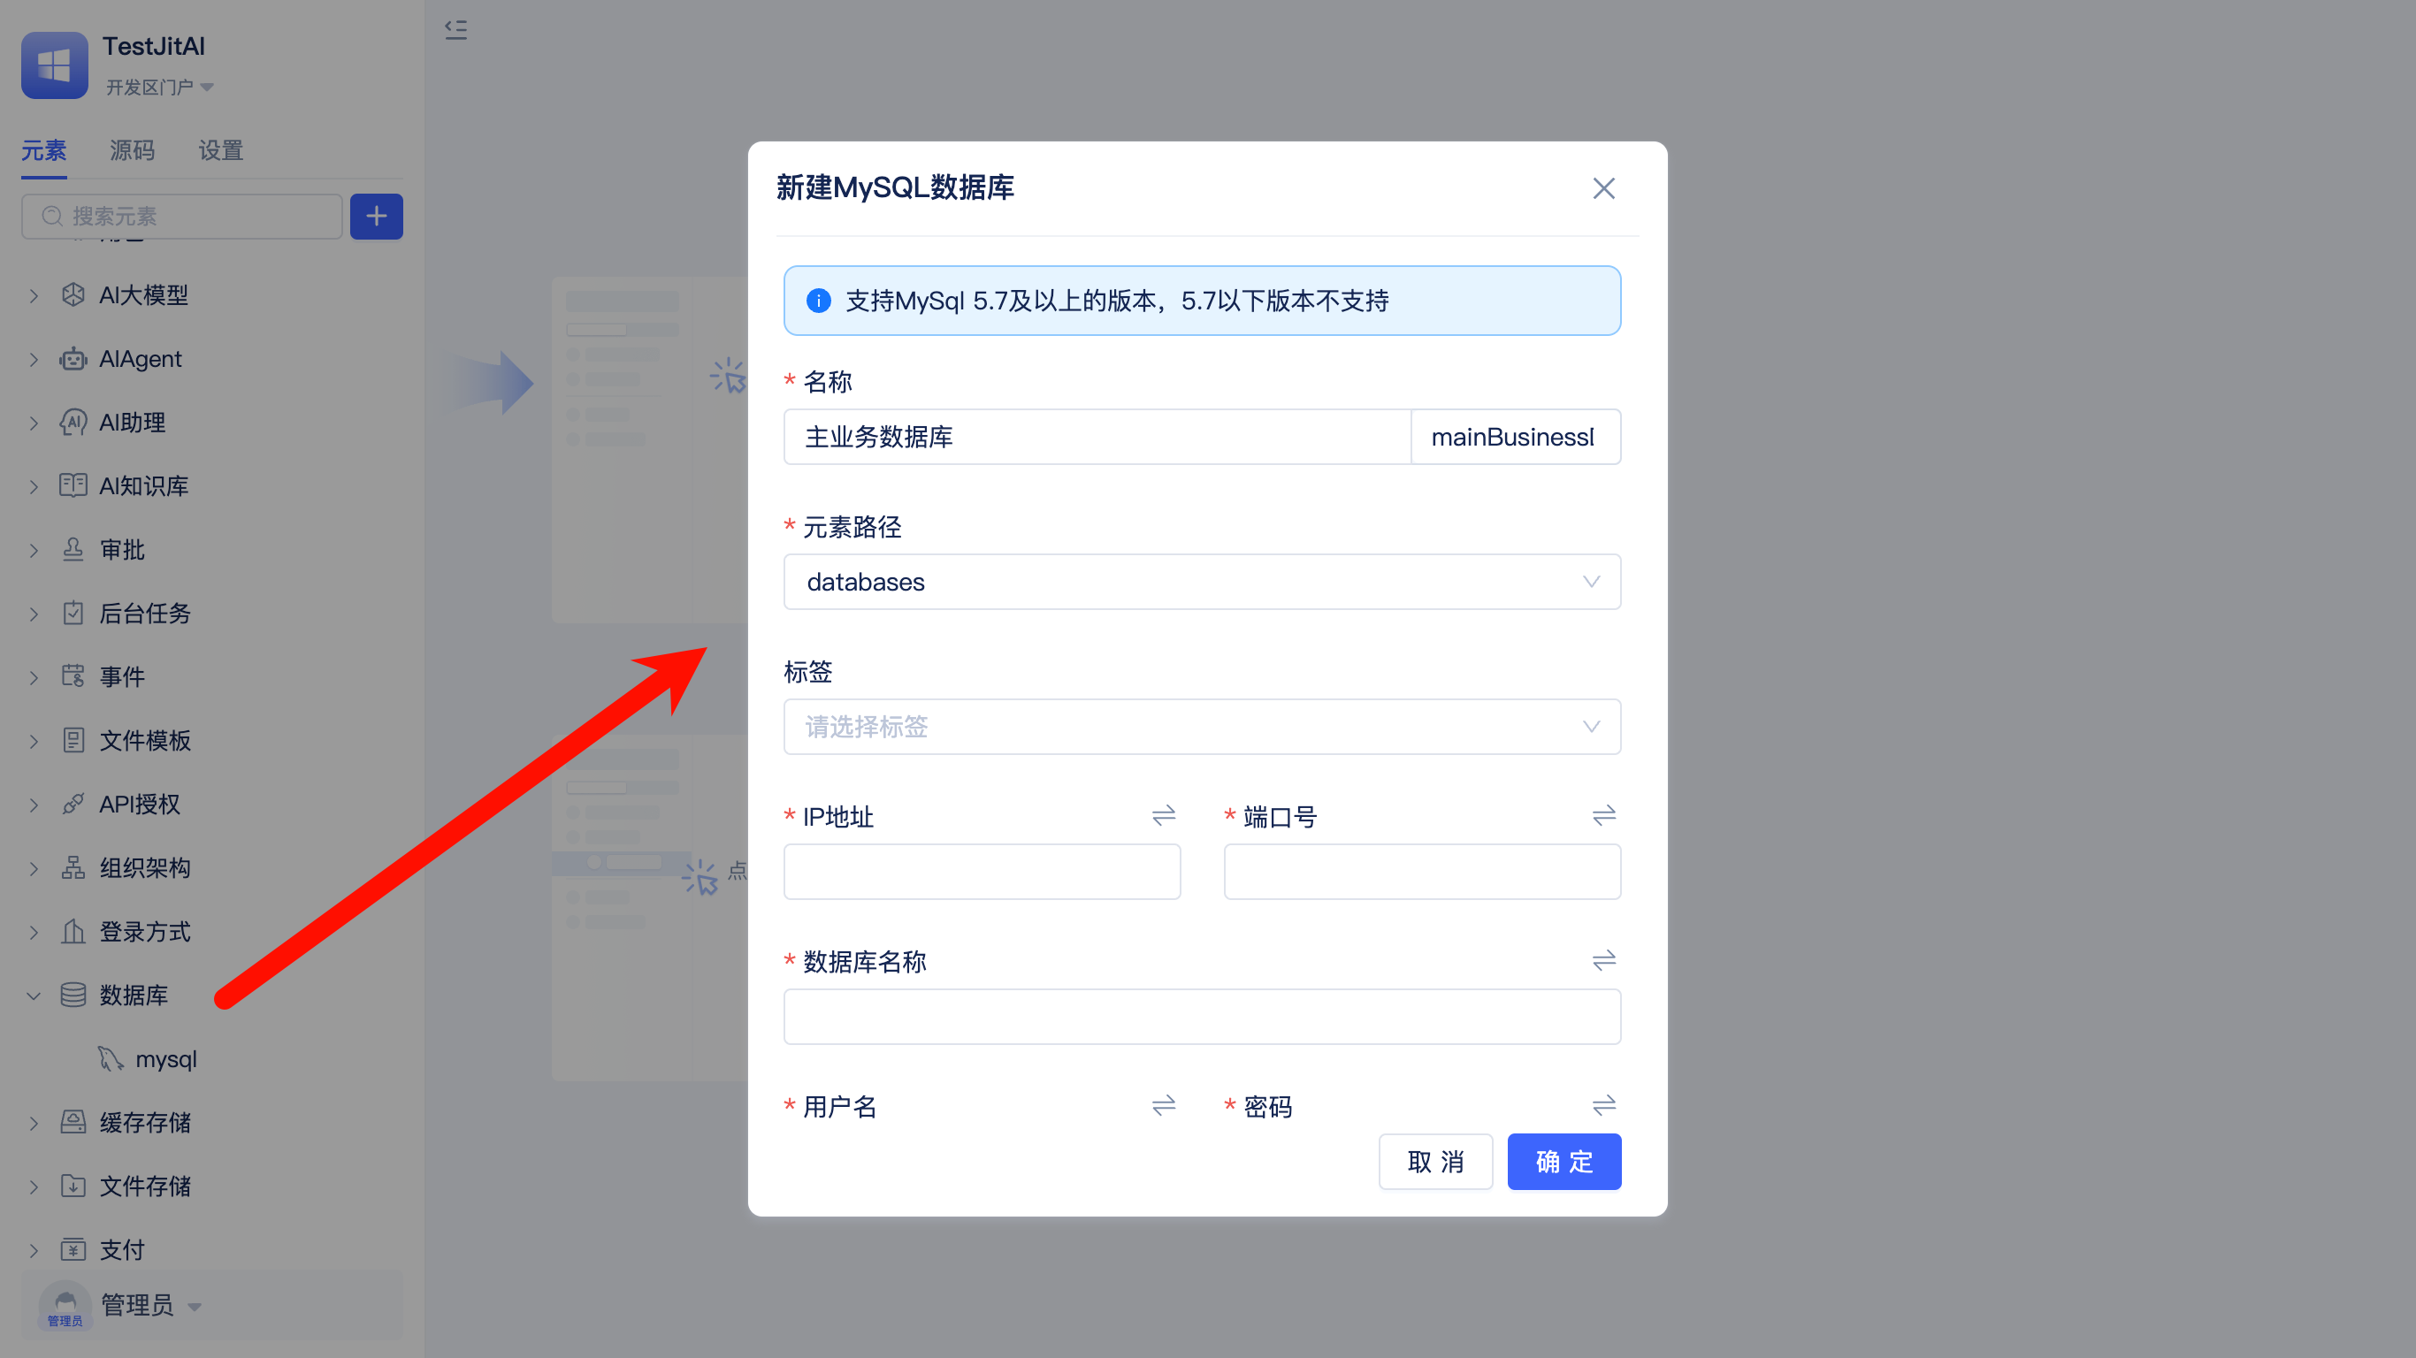Viewport: 2416px width, 1358px height.
Task: Open the 元素路径 databases dropdown
Action: click(x=1202, y=582)
